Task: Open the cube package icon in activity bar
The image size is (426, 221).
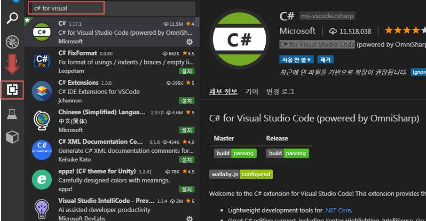Action: point(12,137)
